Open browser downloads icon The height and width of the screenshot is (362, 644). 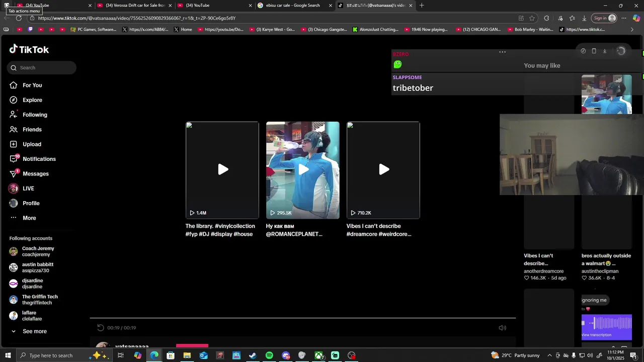point(584,18)
